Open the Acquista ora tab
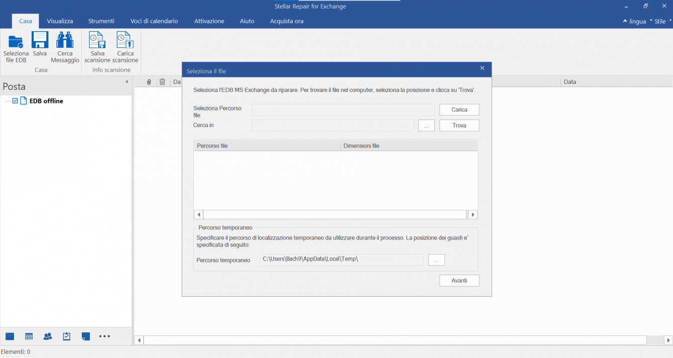Image resolution: width=673 pixels, height=358 pixels. tap(287, 21)
